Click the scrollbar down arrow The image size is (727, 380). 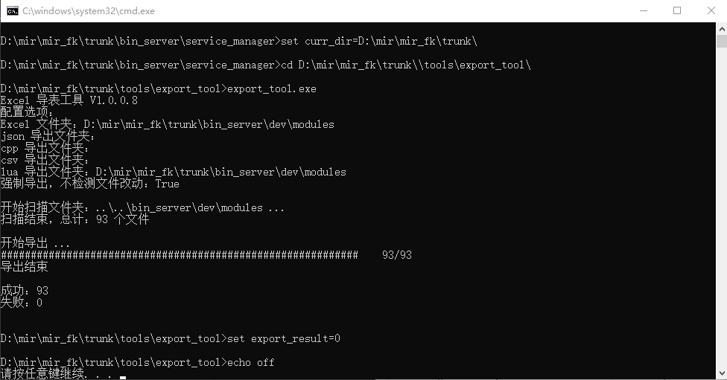point(721,373)
